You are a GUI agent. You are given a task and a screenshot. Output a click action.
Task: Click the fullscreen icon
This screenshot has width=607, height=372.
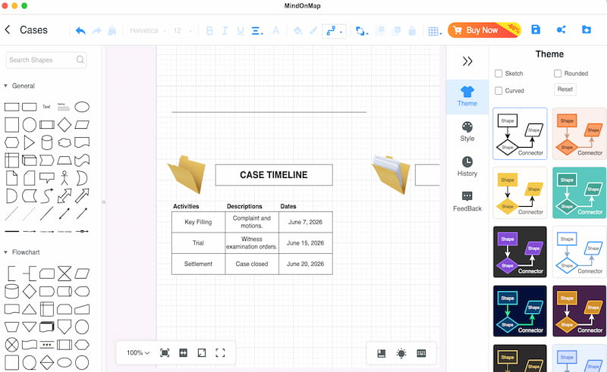click(220, 352)
